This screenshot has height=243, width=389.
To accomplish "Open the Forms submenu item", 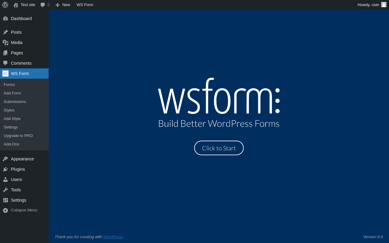I will coord(24,85).
